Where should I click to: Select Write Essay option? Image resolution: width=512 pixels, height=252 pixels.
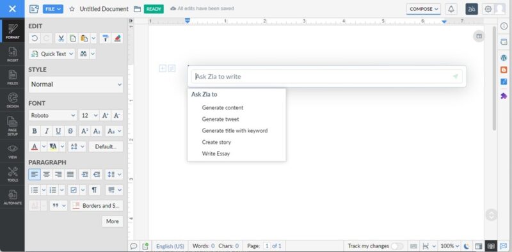[x=216, y=154]
